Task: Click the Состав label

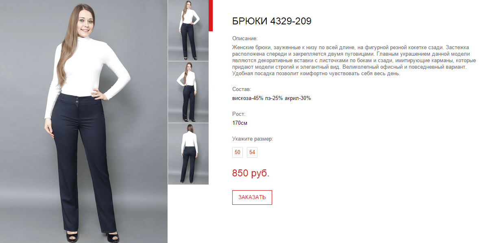Action: click(241, 89)
